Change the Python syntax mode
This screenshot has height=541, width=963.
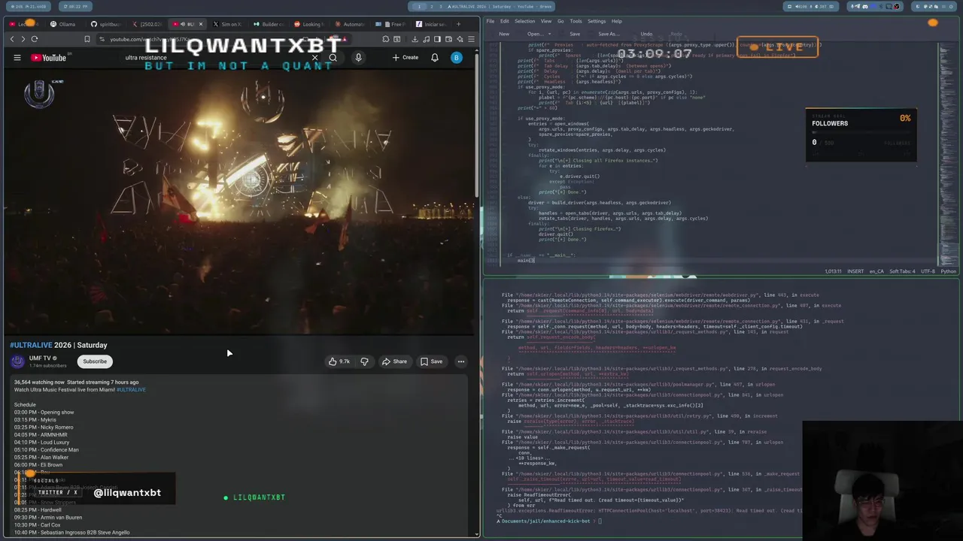(948, 271)
